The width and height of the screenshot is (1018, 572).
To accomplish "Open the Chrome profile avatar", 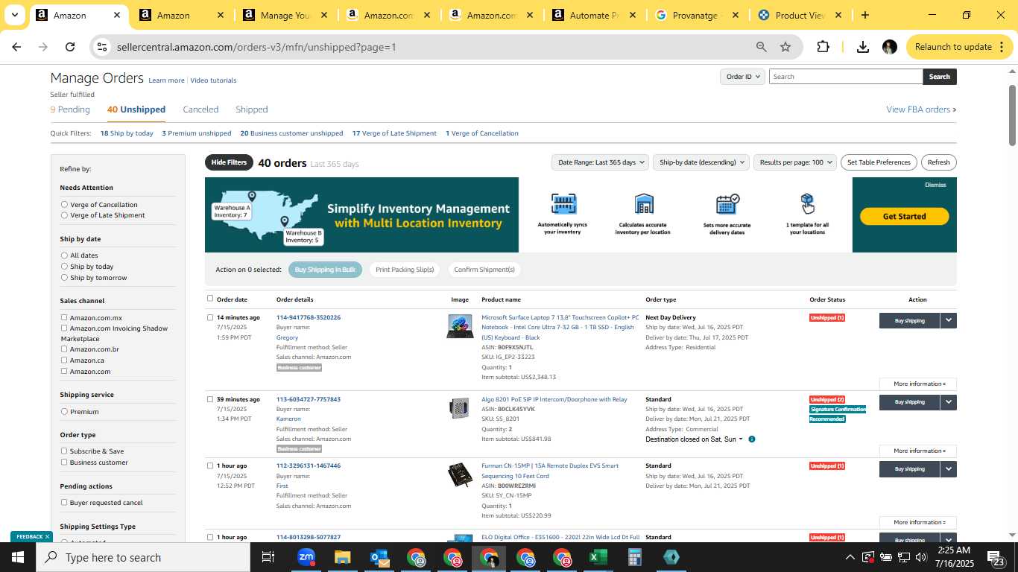I will click(x=889, y=47).
